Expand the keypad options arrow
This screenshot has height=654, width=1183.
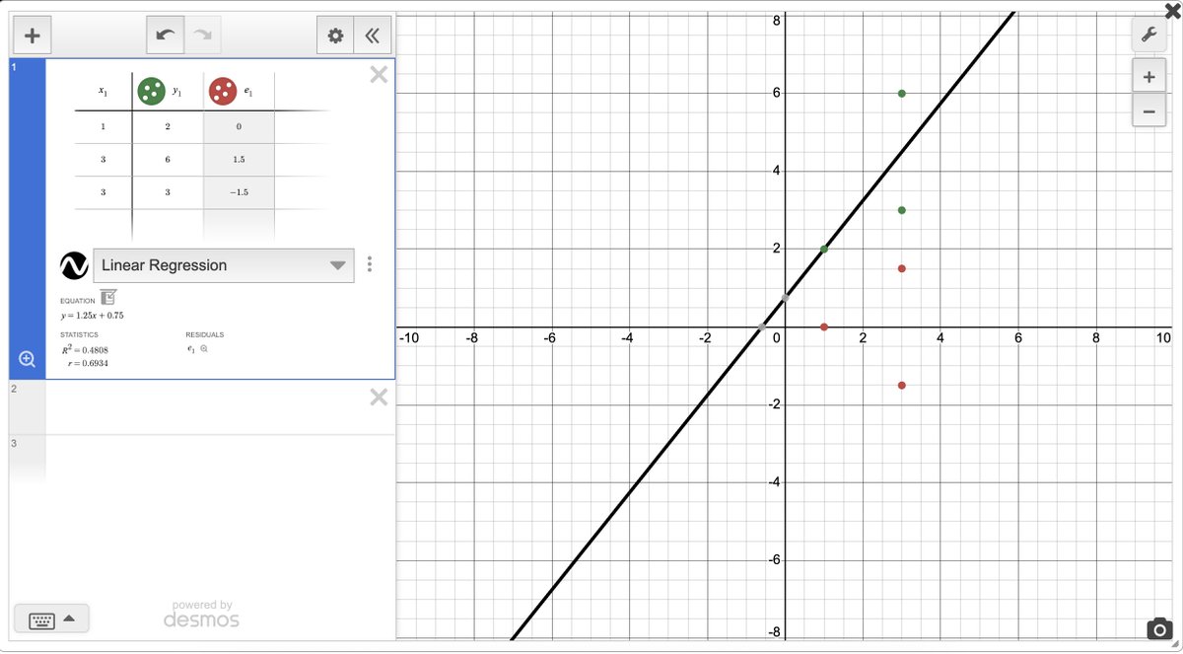pyautogui.click(x=69, y=618)
